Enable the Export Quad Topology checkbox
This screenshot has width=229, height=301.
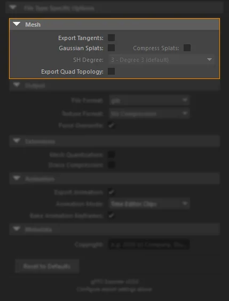point(111,71)
